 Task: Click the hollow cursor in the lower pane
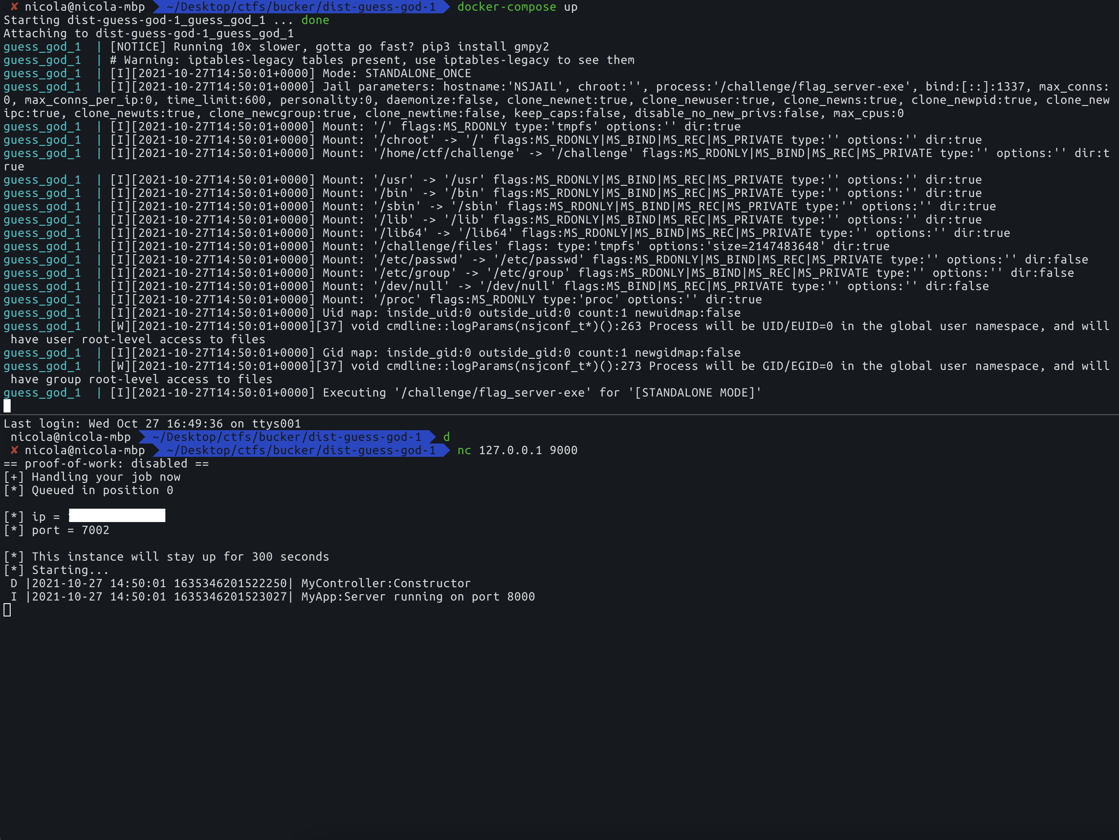(x=7, y=610)
